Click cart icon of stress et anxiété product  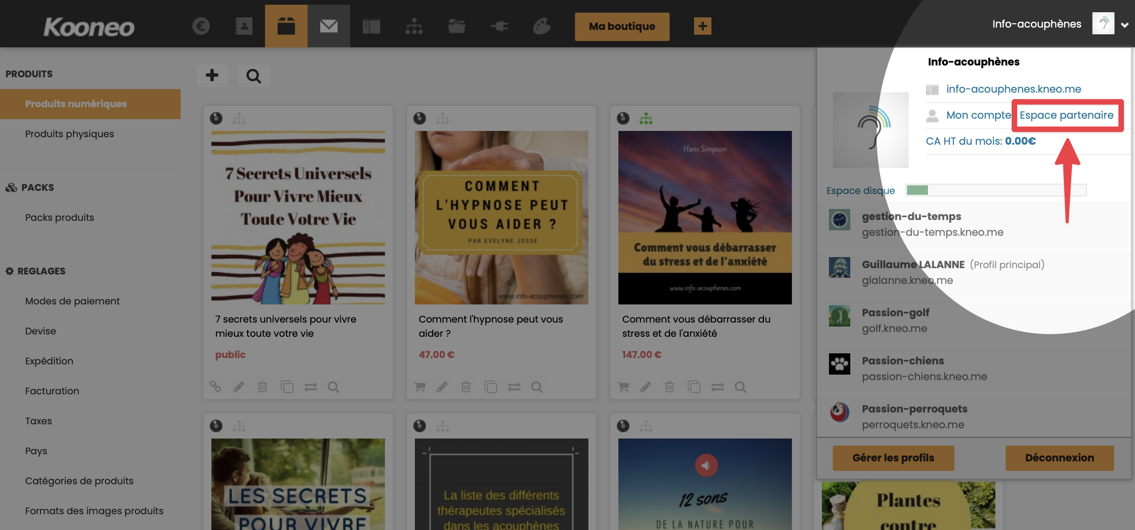point(624,387)
